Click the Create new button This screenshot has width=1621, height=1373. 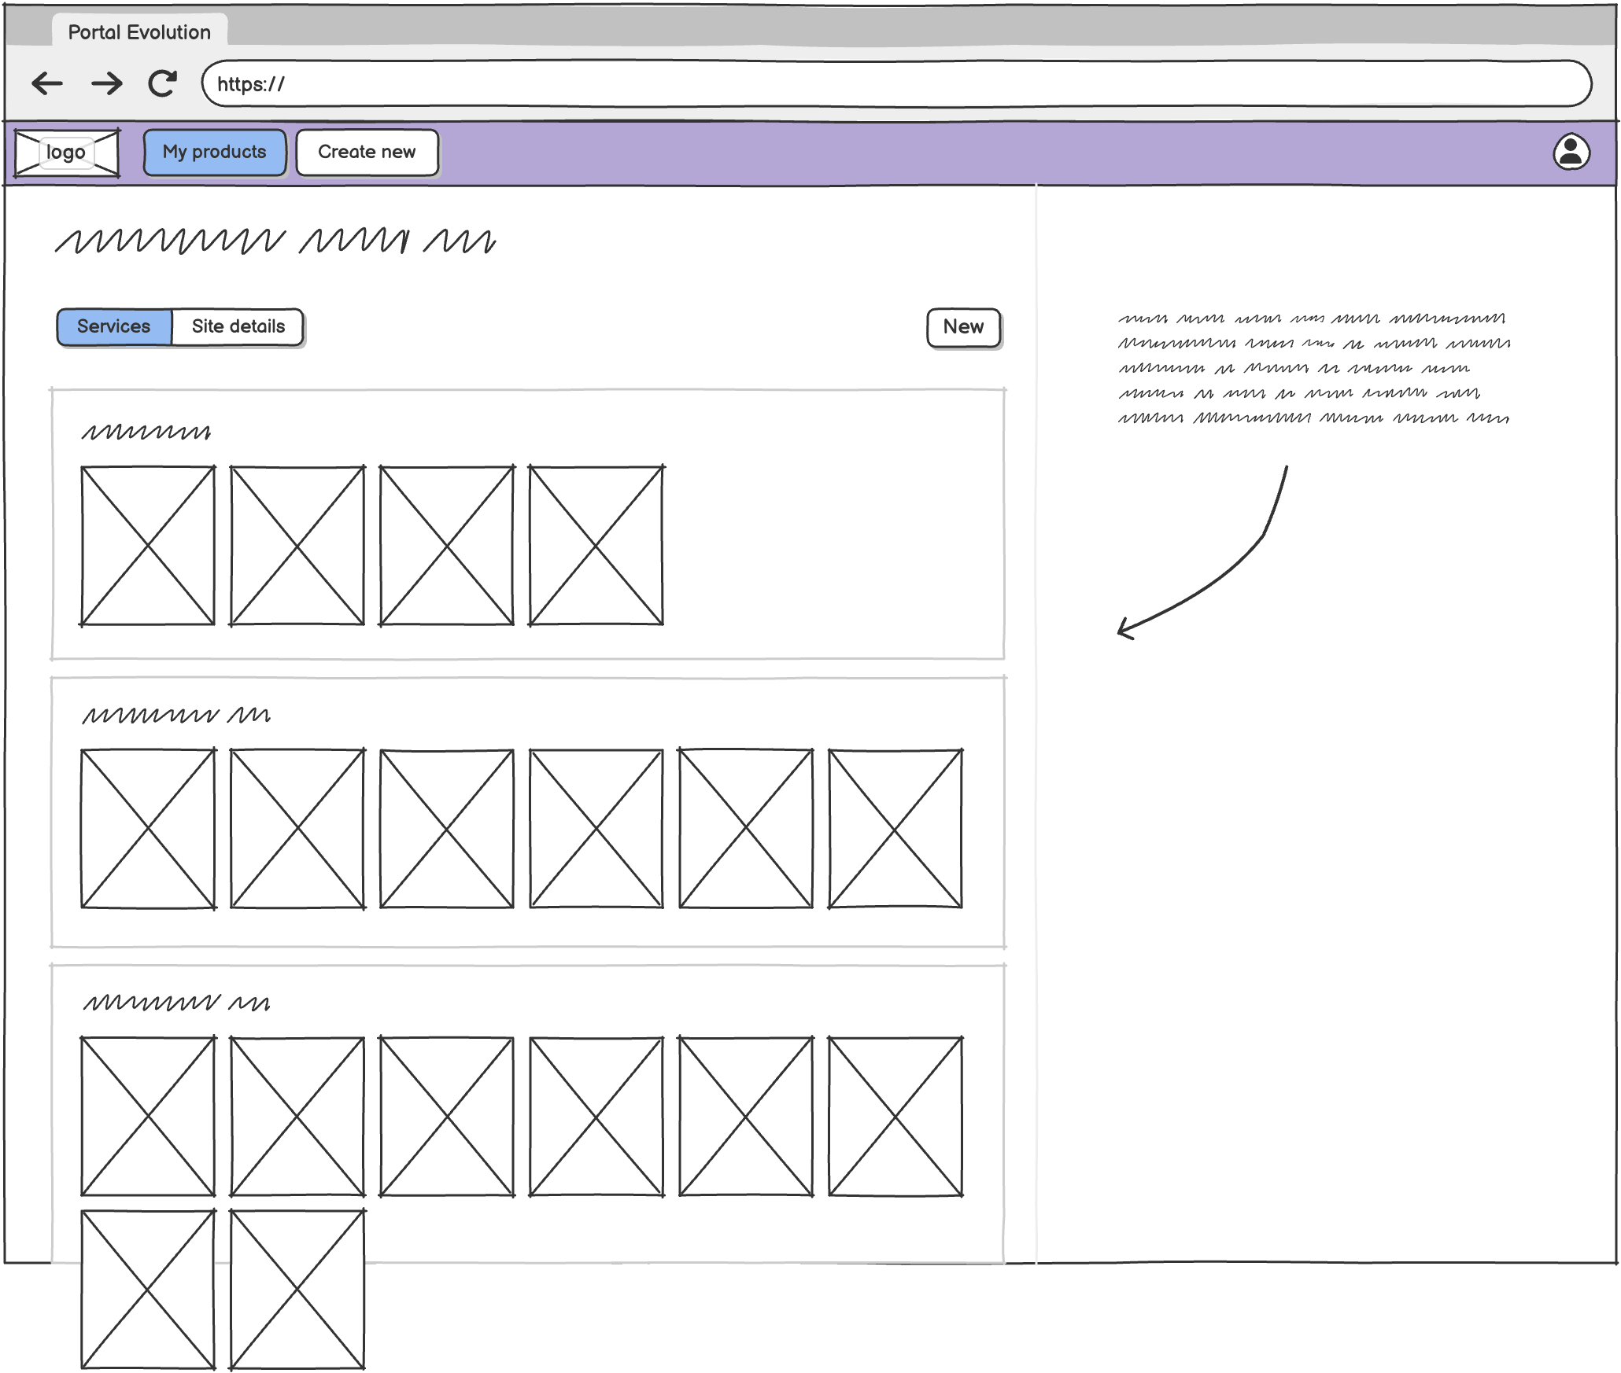[x=367, y=152]
